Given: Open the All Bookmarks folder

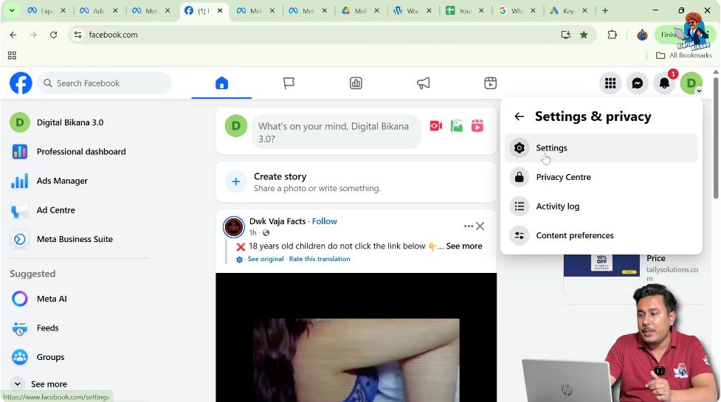Looking at the screenshot, I should [x=684, y=55].
